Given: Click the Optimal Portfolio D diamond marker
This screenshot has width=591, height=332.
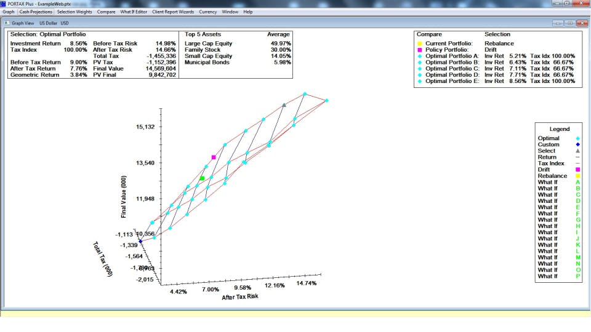Looking at the screenshot, I should click(x=419, y=75).
